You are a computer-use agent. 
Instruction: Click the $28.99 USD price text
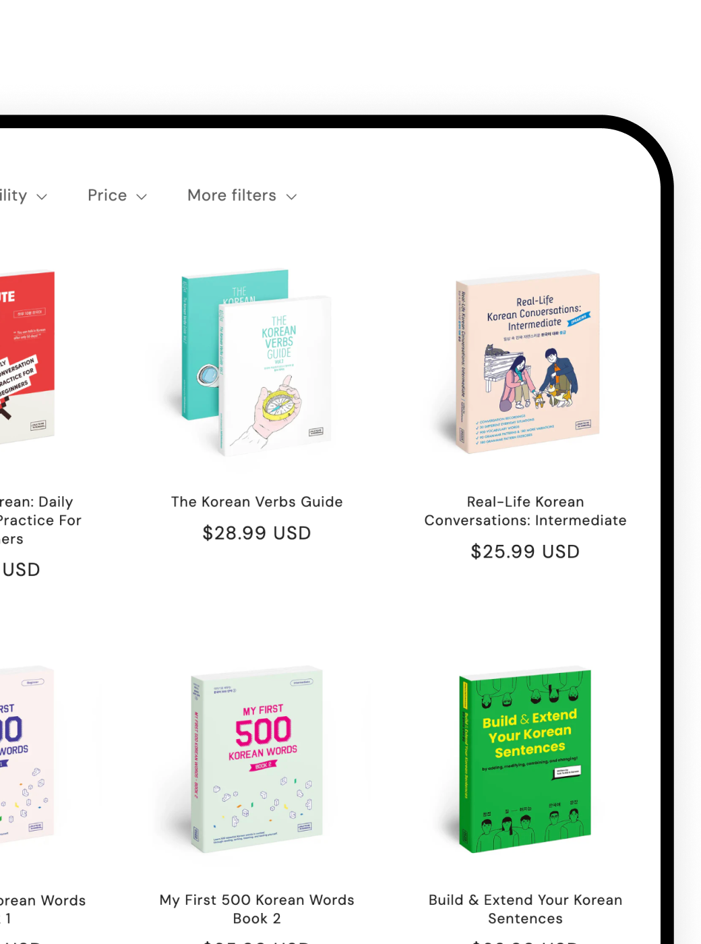(257, 533)
